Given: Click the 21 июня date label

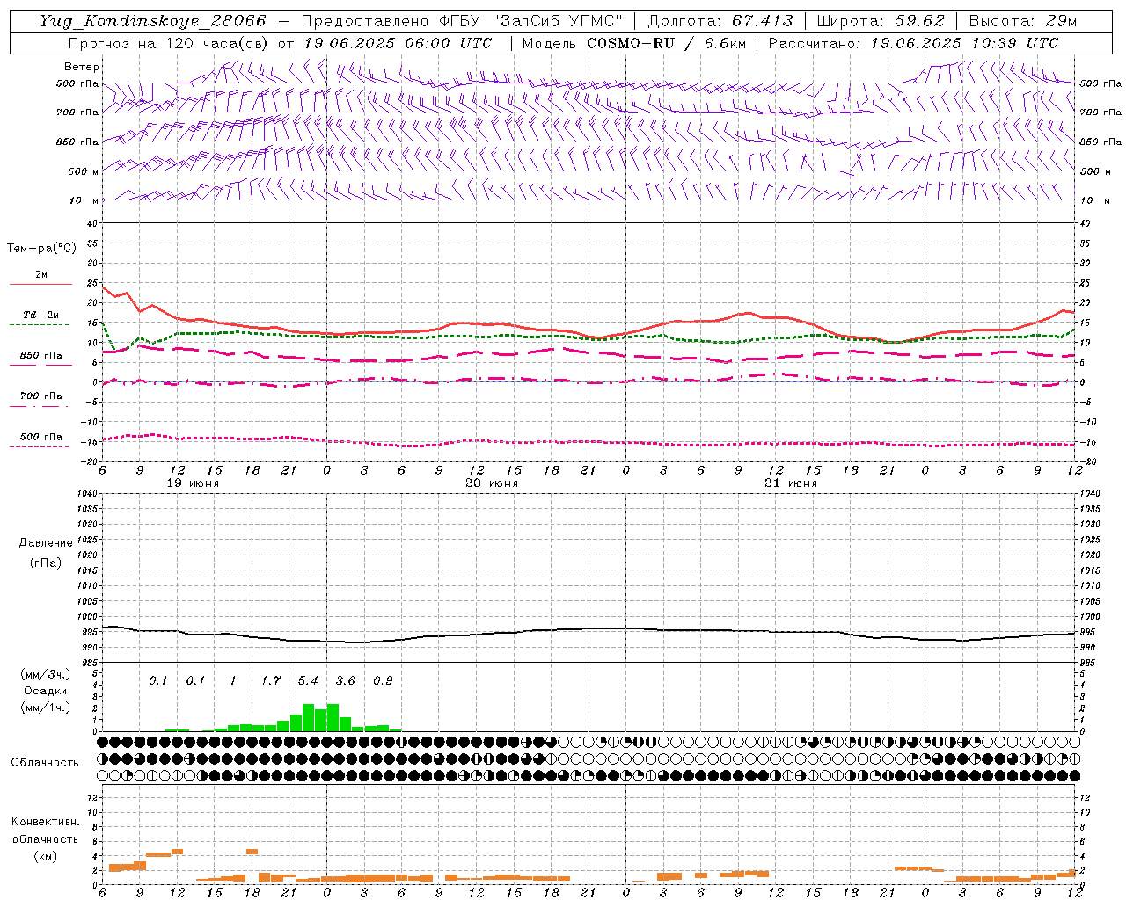Looking at the screenshot, I should 790,483.
